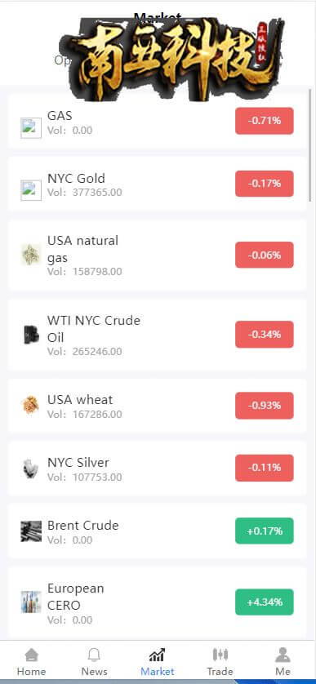Click the NYC Silver commodity icon

[31, 469]
